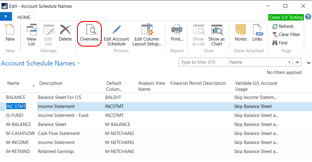Expand the filter pane chevron
This screenshot has height=162, width=312.
pyautogui.click(x=308, y=63)
